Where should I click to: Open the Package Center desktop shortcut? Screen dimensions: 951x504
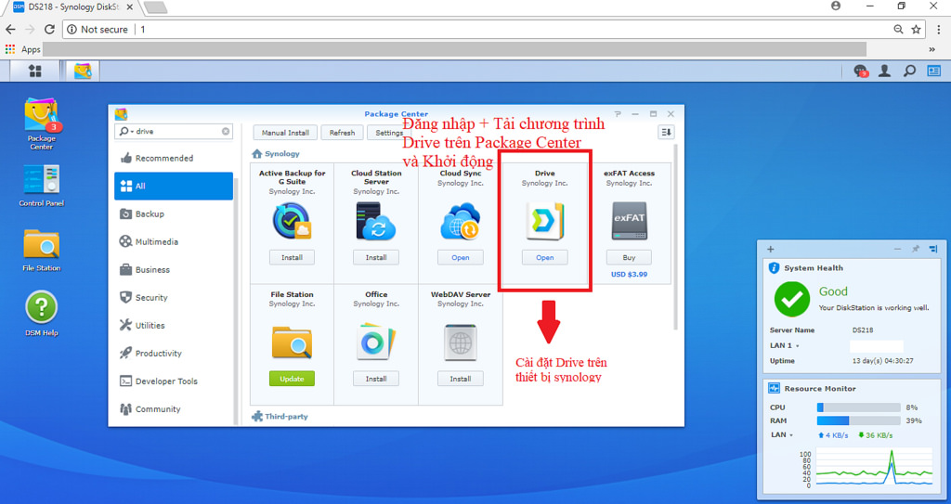click(x=41, y=124)
